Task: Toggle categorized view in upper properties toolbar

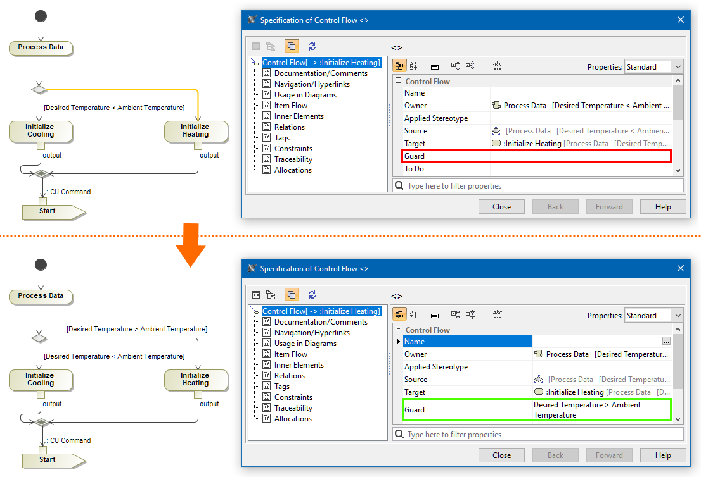Action: [x=399, y=66]
